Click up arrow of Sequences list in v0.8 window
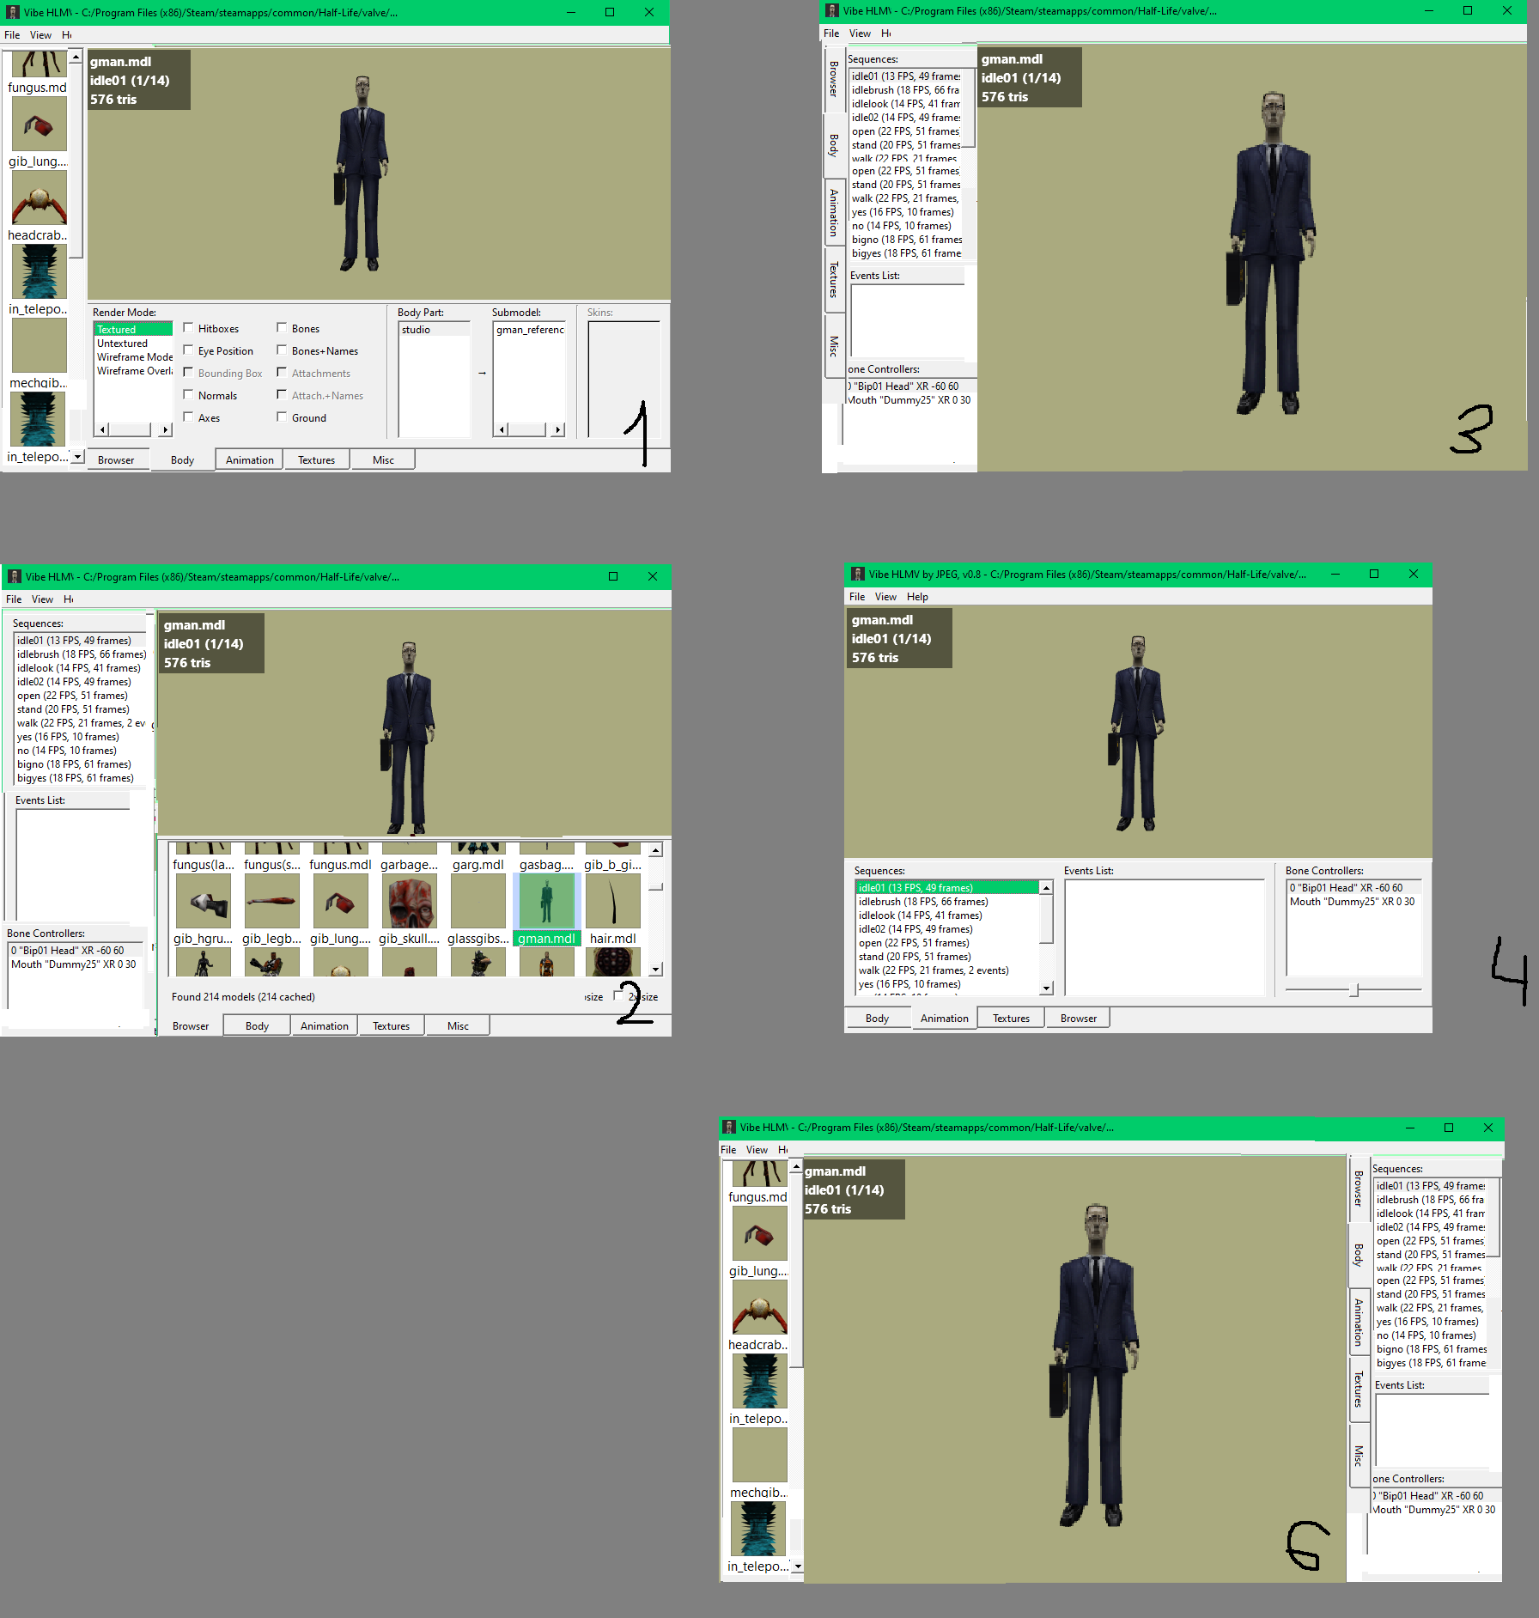1539x1618 pixels. point(1046,888)
